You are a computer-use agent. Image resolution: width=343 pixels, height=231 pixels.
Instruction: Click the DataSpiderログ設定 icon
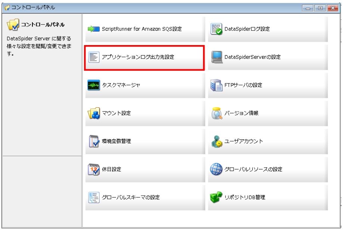pos(216,29)
